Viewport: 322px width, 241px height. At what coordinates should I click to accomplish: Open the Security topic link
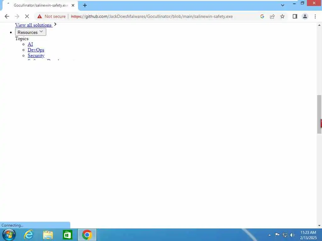(x=36, y=56)
